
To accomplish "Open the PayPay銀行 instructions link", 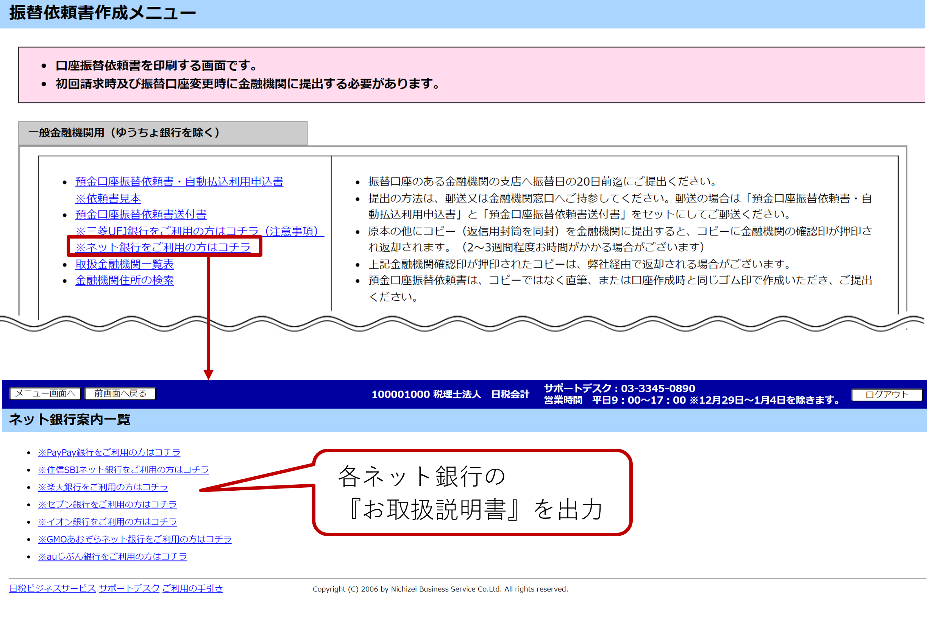I will tap(109, 452).
